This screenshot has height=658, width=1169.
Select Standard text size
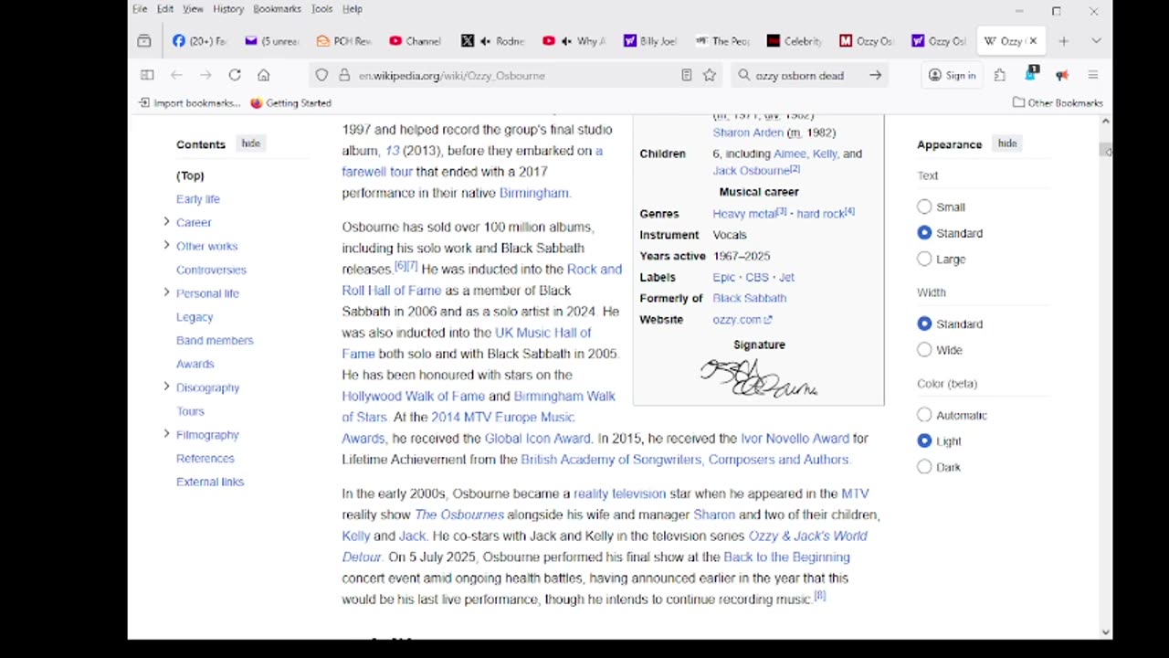(x=924, y=233)
